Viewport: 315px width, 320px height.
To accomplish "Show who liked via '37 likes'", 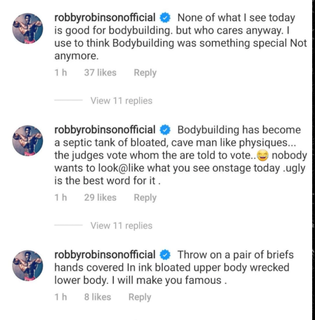I will pyautogui.click(x=100, y=73).
